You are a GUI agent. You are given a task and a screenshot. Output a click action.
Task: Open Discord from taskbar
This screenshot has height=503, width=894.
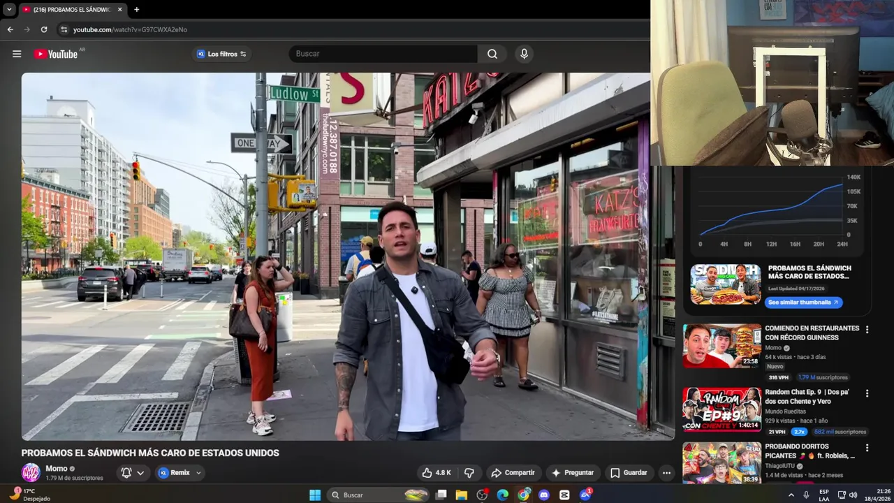coord(544,495)
